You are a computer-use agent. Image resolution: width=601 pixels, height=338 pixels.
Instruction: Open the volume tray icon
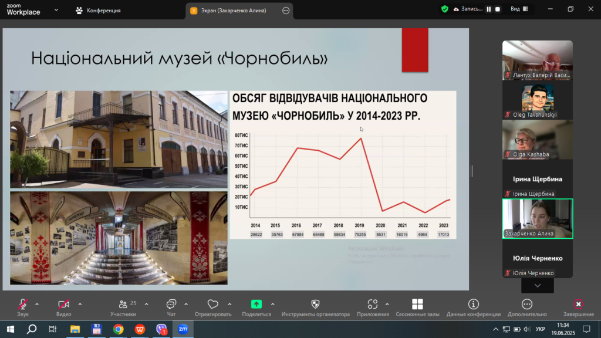tap(528, 329)
